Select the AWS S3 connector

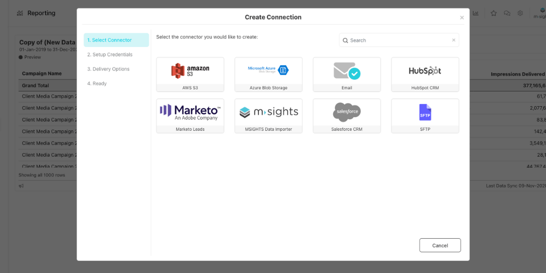(x=190, y=74)
